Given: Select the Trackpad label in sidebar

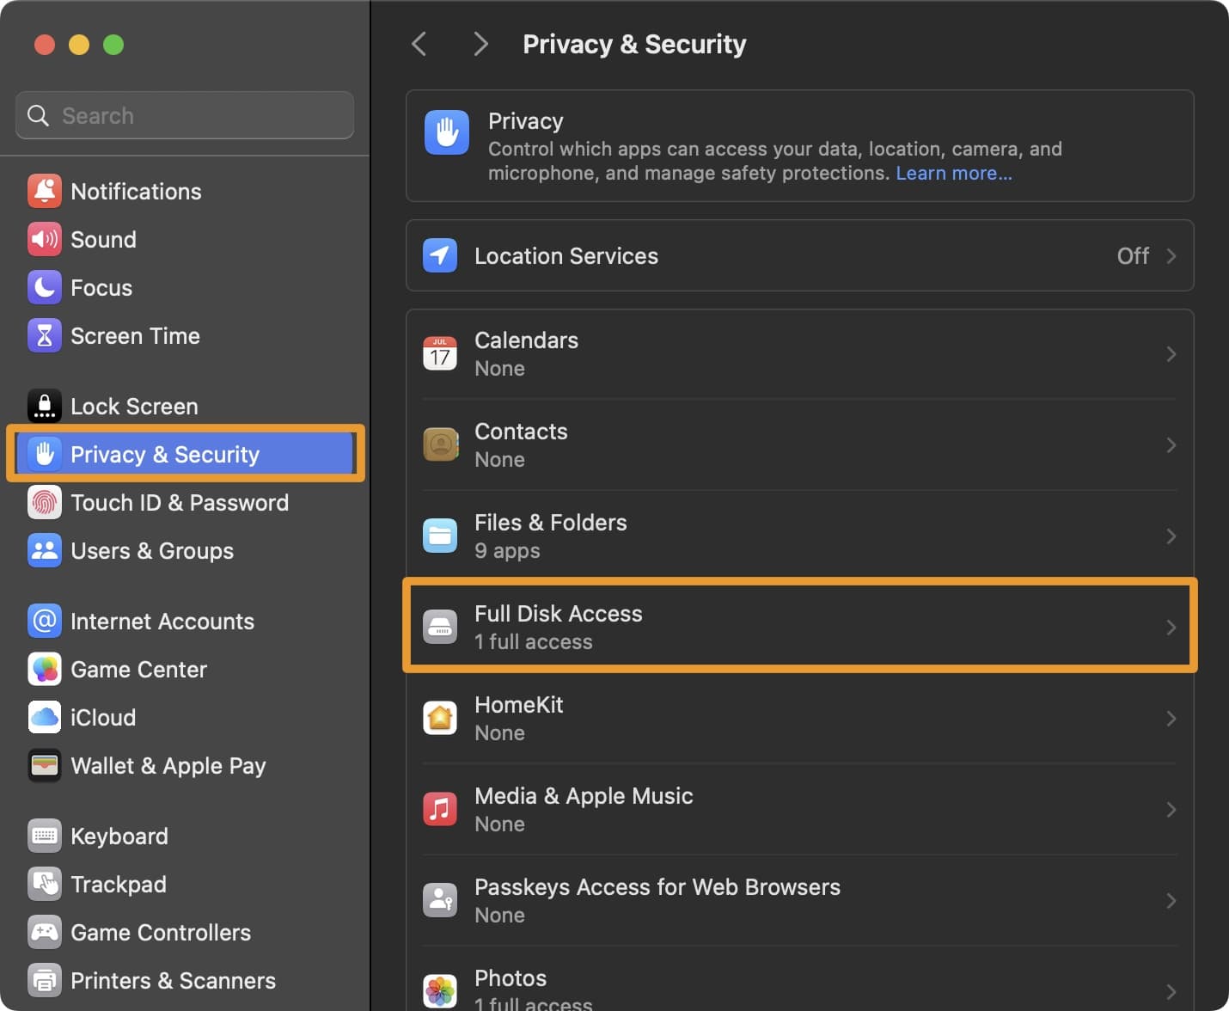Looking at the screenshot, I should point(119,884).
